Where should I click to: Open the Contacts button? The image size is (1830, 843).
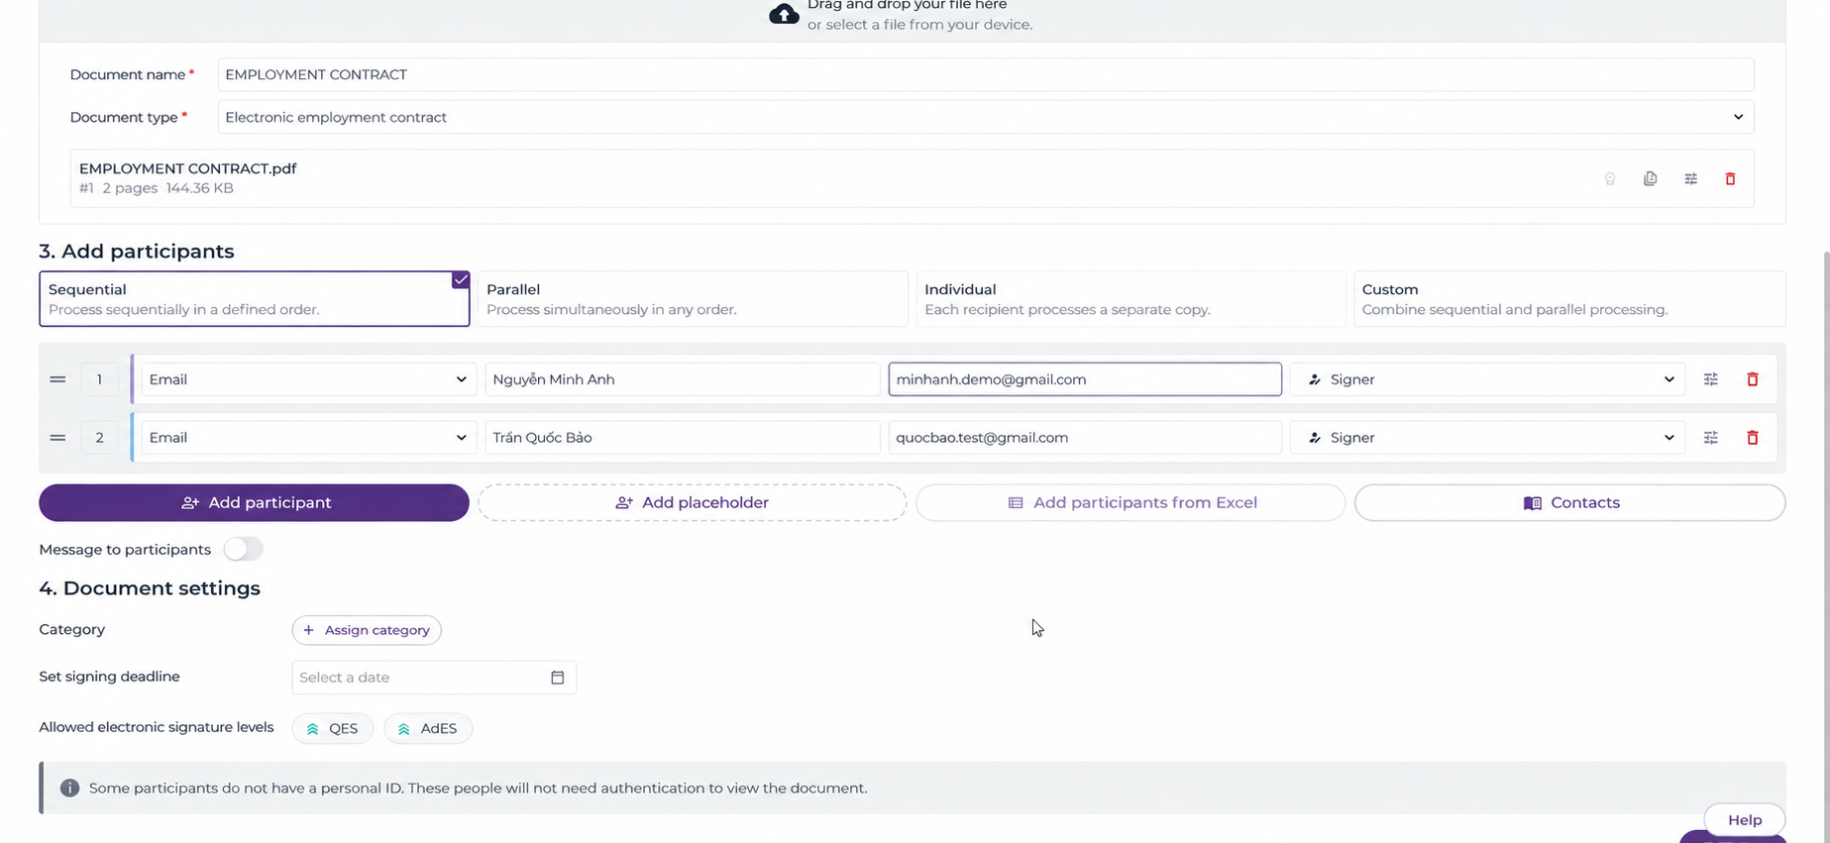1569,503
